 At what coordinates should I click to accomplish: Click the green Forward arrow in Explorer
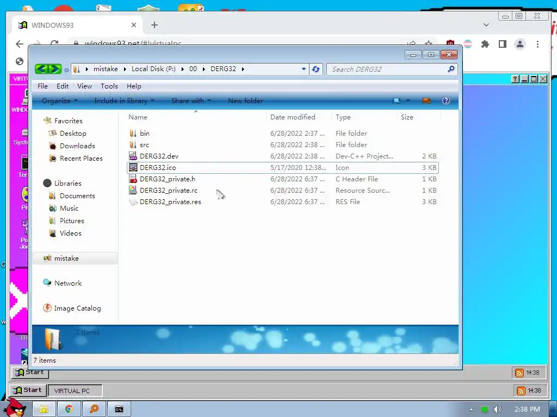(55, 69)
